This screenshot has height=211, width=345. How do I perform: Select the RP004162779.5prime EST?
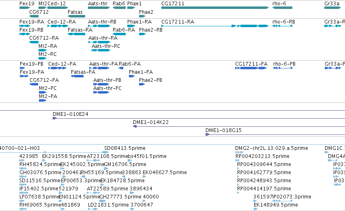coord(238,177)
